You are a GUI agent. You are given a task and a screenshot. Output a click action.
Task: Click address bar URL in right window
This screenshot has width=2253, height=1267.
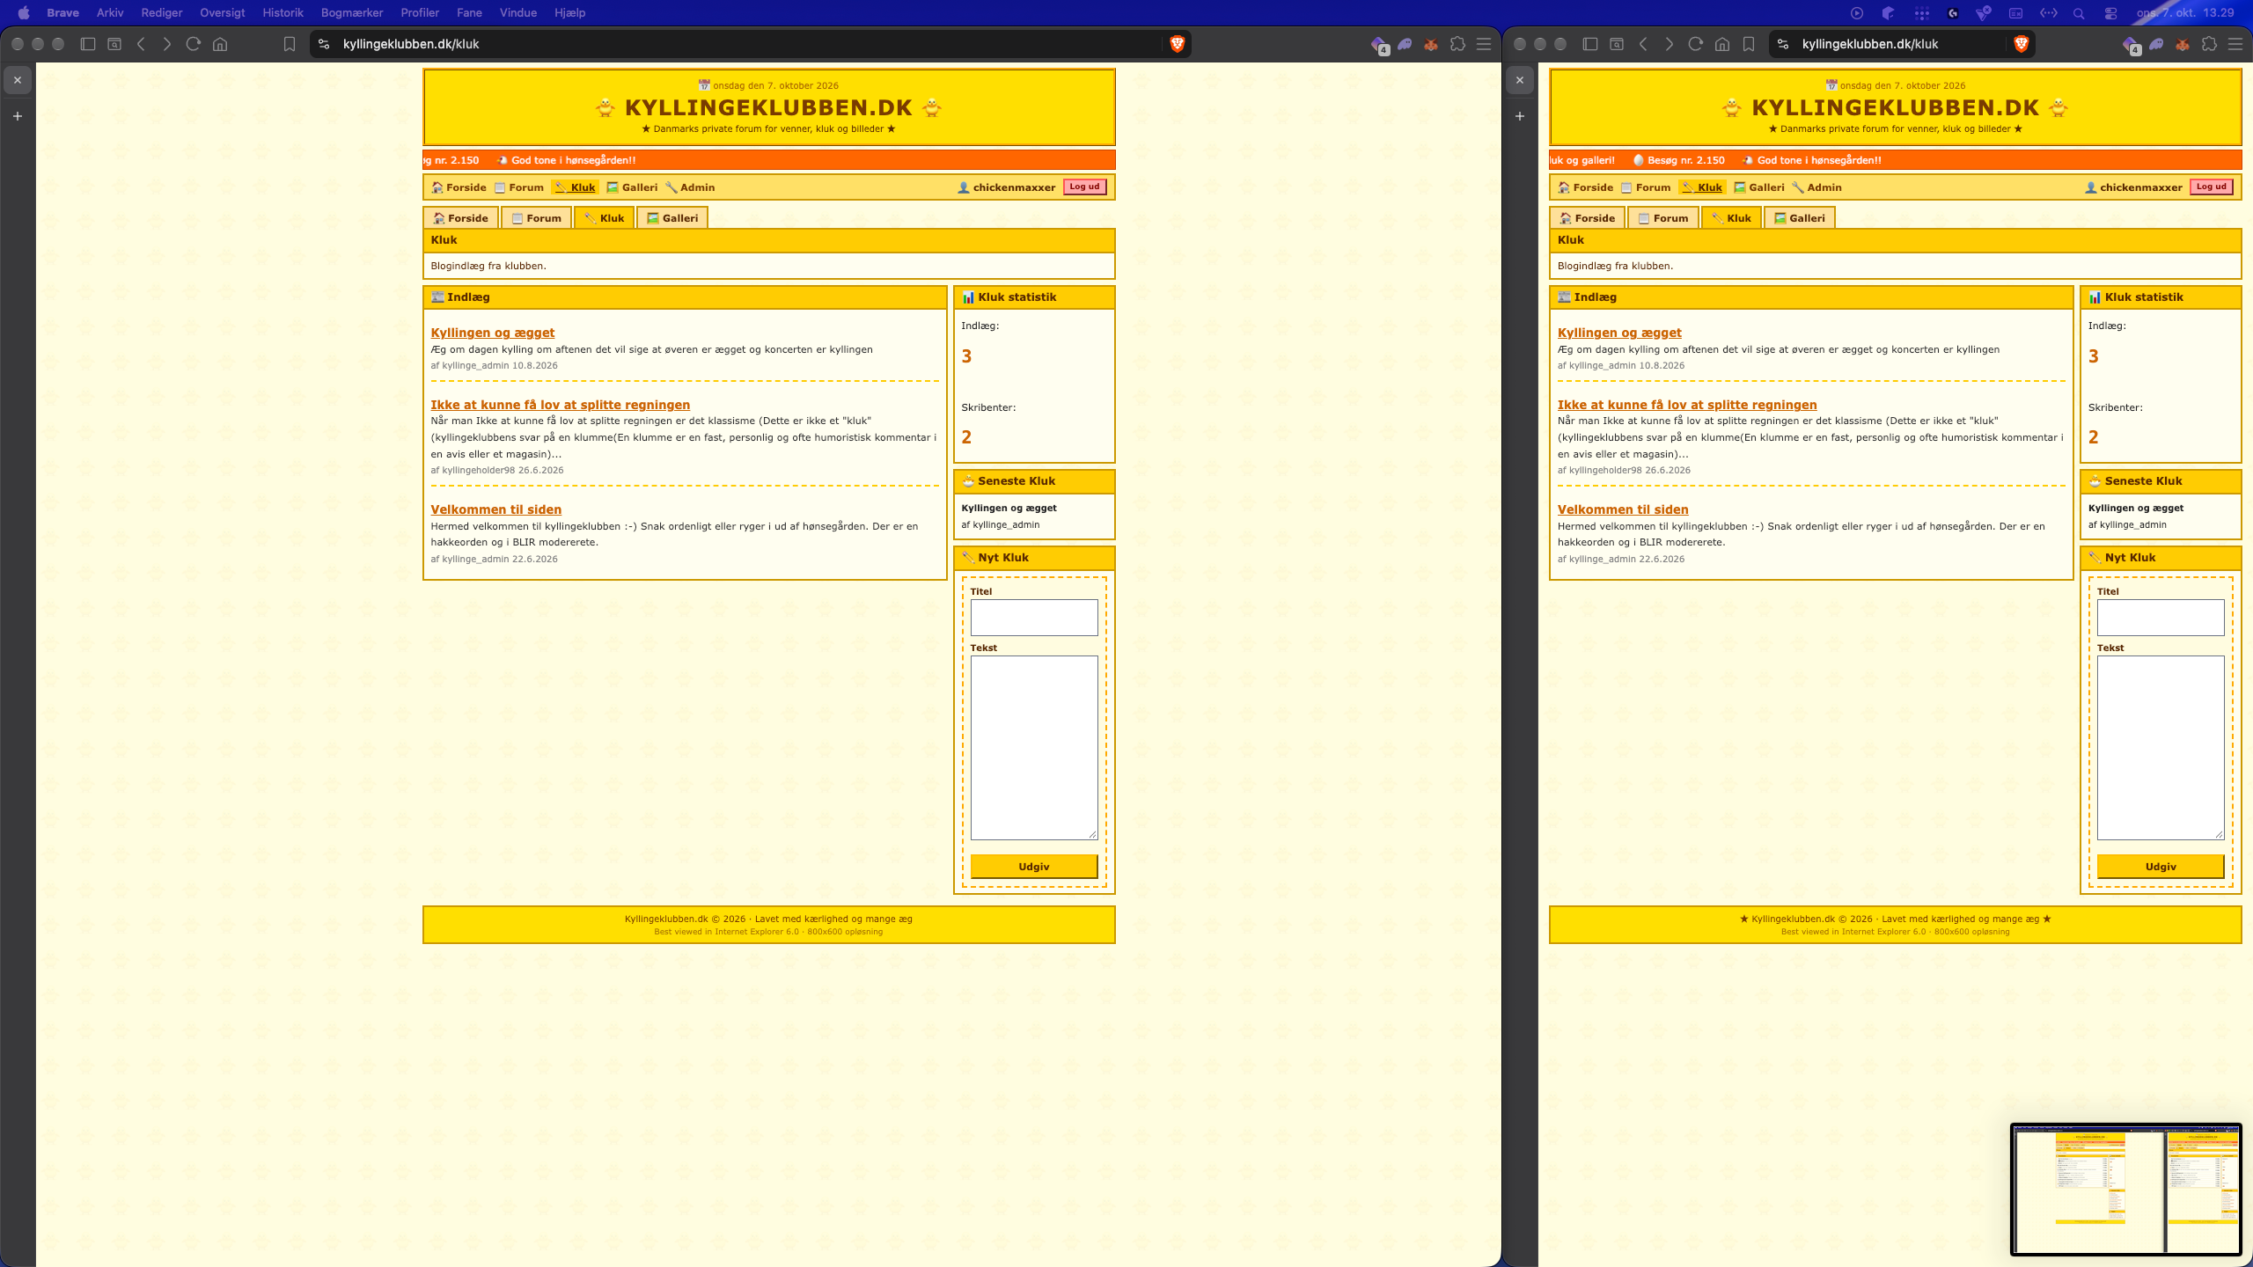click(1869, 44)
